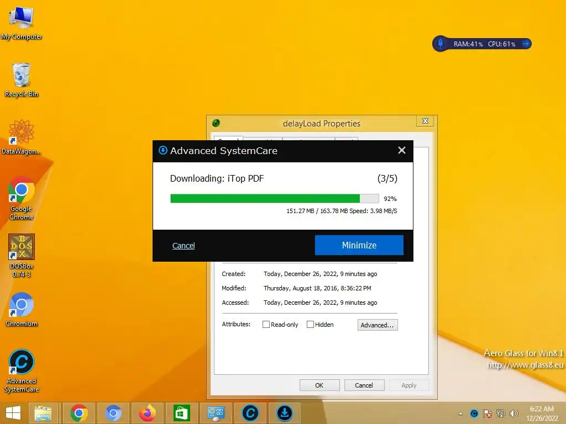The width and height of the screenshot is (566, 424).
Task: Enable the Hidden attribute checkbox
Action: 310,325
